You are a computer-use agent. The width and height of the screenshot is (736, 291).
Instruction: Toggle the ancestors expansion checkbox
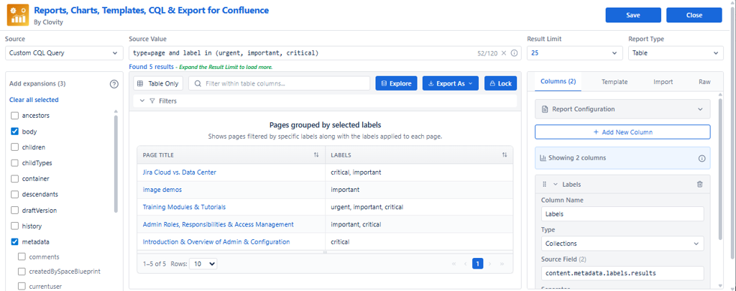(x=14, y=115)
